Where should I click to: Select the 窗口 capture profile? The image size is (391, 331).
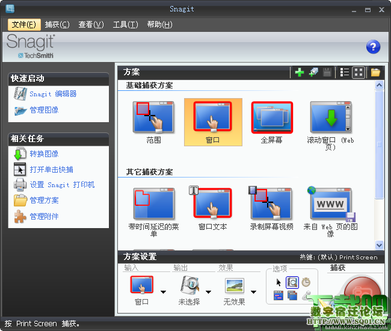tap(213, 122)
